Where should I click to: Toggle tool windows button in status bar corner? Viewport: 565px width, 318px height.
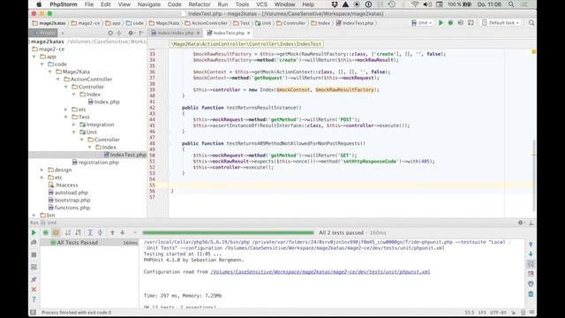point(33,312)
